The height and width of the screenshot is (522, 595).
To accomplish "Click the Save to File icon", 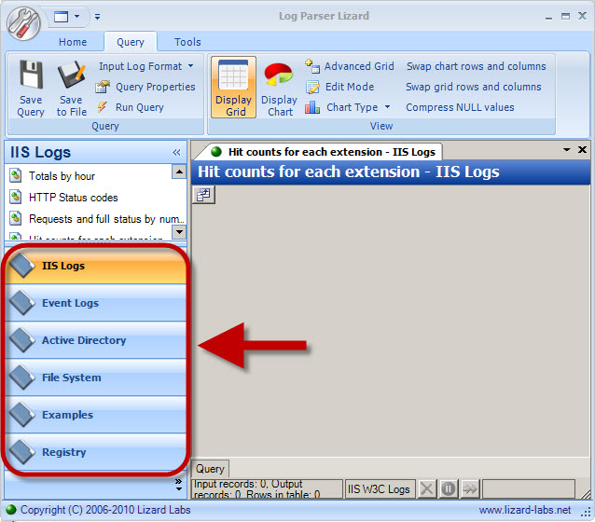I will (x=71, y=75).
